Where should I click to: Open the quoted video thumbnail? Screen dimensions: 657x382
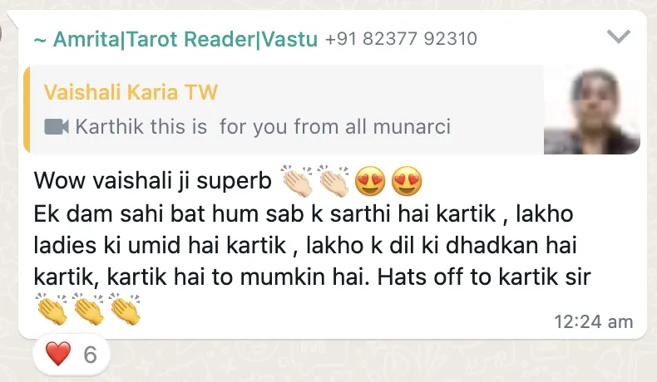point(591,110)
